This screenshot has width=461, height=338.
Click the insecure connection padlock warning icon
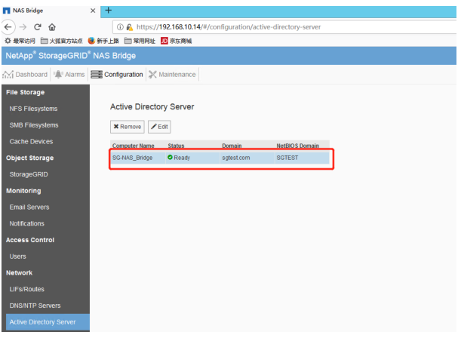(x=129, y=27)
